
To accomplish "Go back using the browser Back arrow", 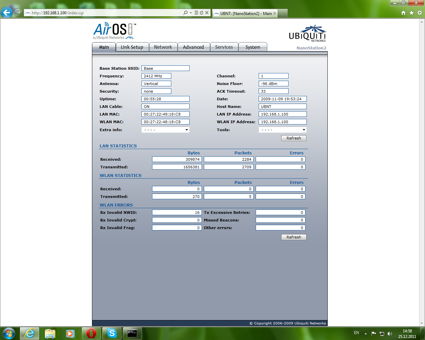I will pyautogui.click(x=7, y=13).
